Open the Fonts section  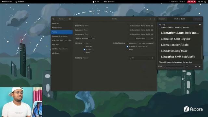[x=62, y=32]
